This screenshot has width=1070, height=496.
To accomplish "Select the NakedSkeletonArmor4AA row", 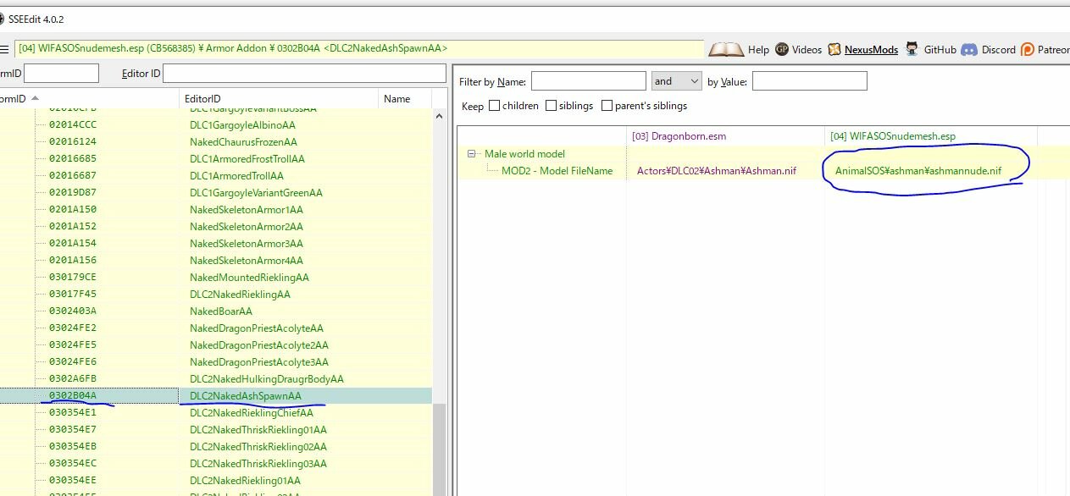I will (216, 261).
